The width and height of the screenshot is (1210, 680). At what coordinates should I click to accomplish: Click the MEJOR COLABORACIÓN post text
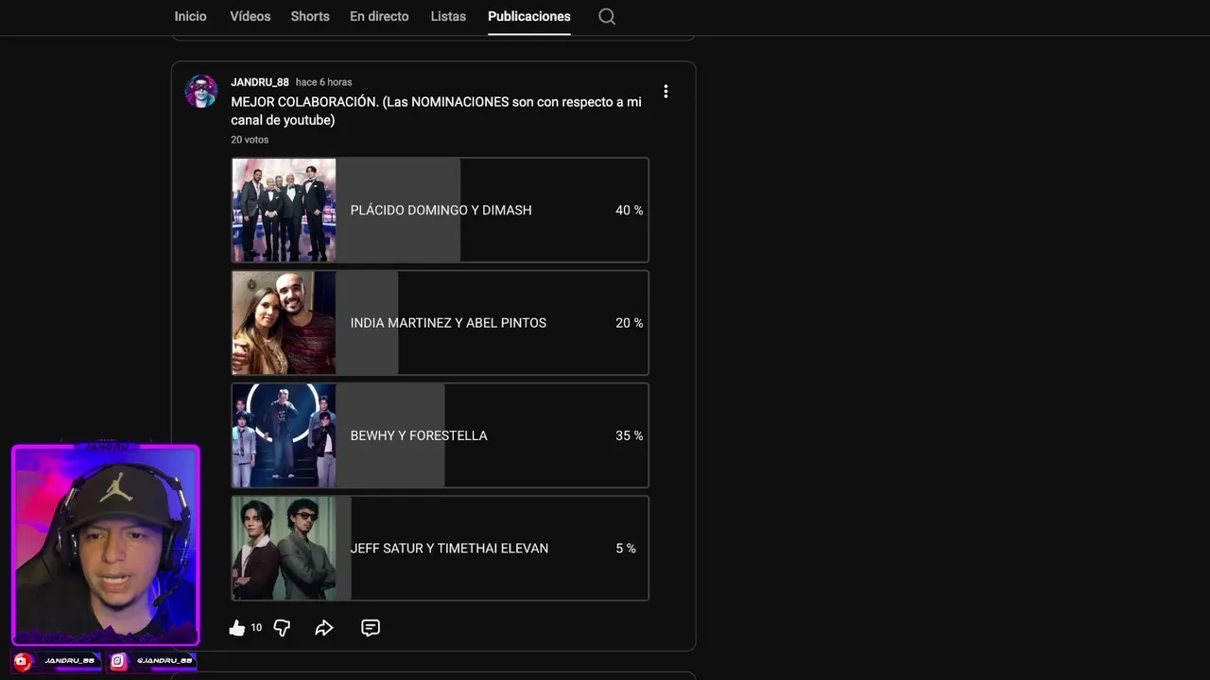(x=436, y=110)
